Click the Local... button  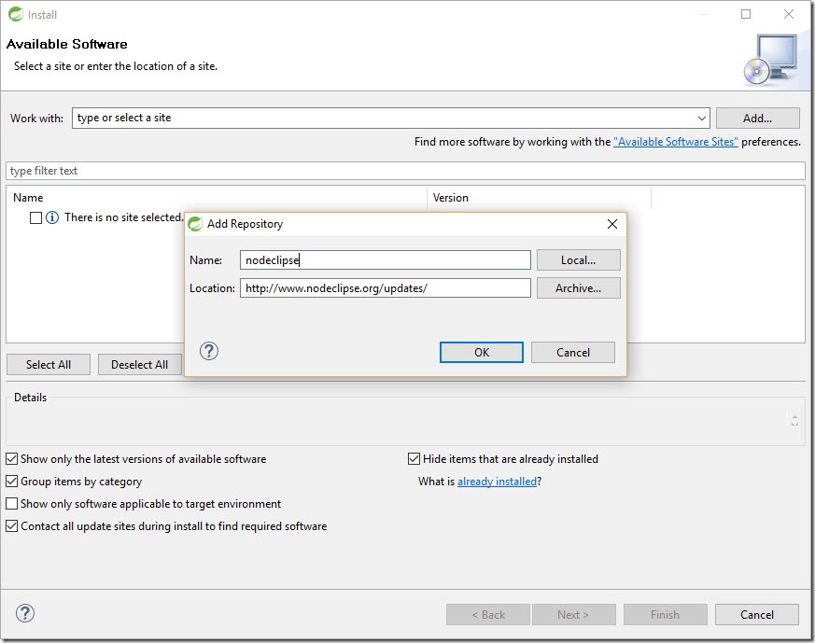[x=579, y=260]
